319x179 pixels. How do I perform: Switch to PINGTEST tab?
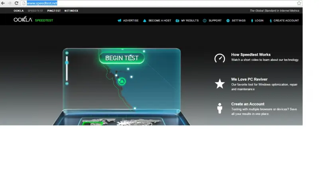click(x=54, y=11)
